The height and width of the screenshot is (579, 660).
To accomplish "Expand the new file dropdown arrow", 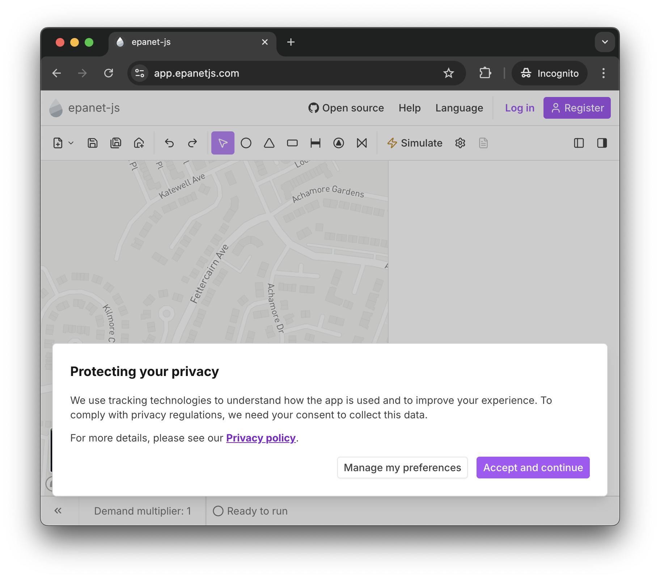I will pyautogui.click(x=71, y=143).
